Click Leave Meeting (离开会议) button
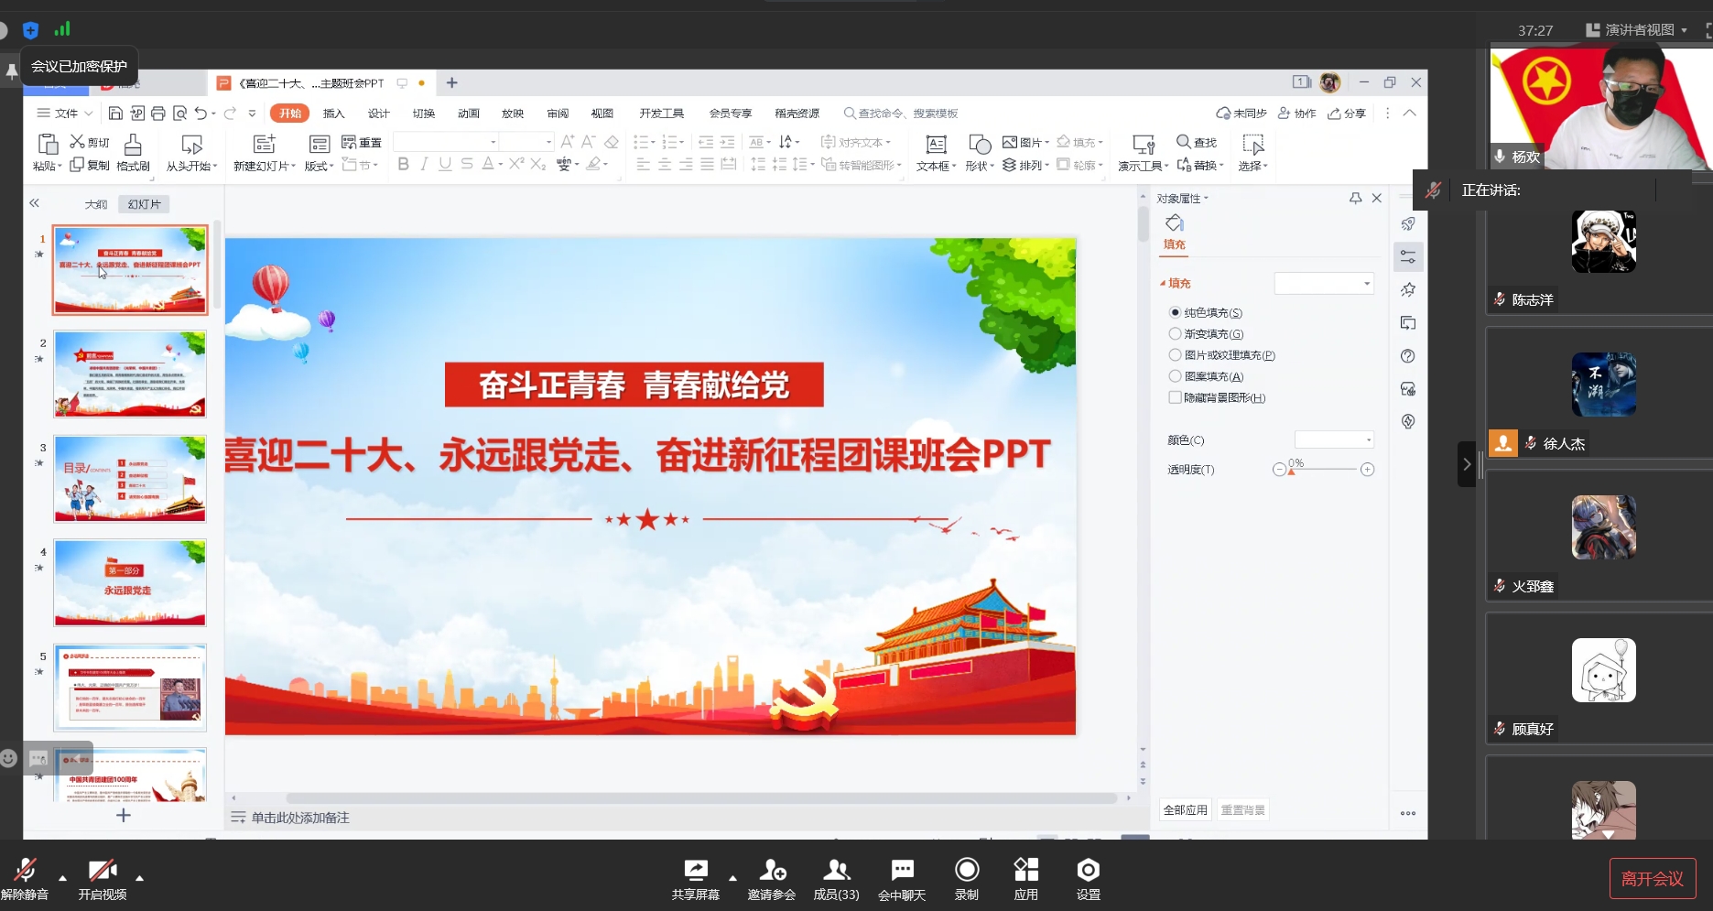Screen dimensions: 1713x911 point(1653,879)
